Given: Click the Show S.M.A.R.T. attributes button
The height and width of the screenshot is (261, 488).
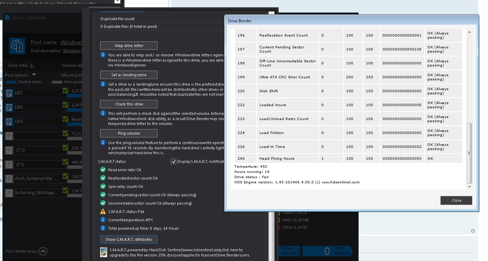Looking at the screenshot, I should point(129,239).
